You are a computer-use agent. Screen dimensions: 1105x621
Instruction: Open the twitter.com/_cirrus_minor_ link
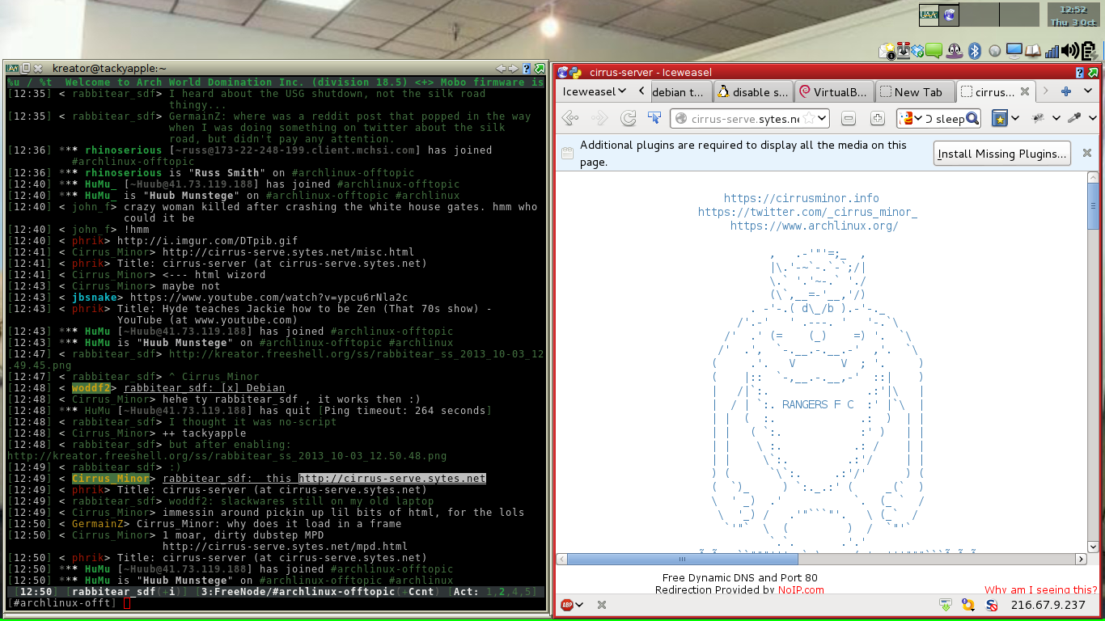pos(807,212)
